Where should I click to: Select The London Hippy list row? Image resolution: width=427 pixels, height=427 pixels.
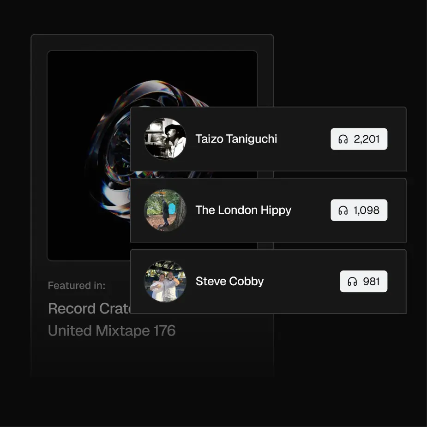pos(268,210)
